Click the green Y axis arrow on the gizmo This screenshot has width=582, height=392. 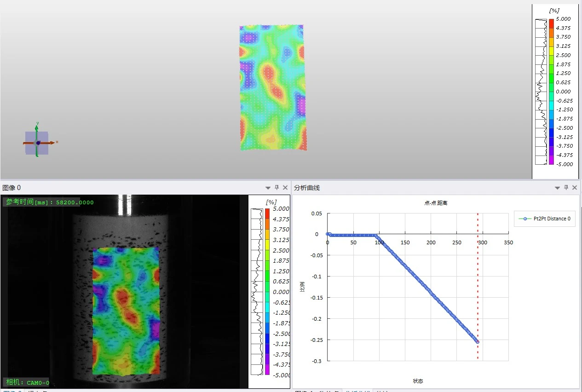coord(37,128)
